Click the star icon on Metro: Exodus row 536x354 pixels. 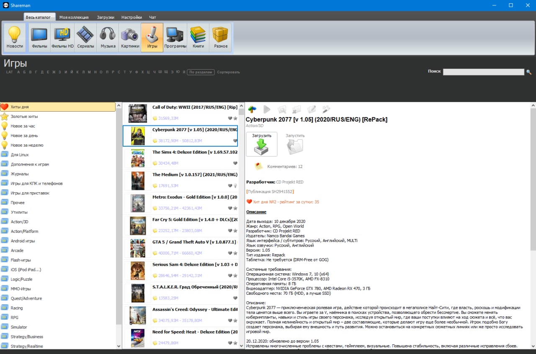[235, 208]
